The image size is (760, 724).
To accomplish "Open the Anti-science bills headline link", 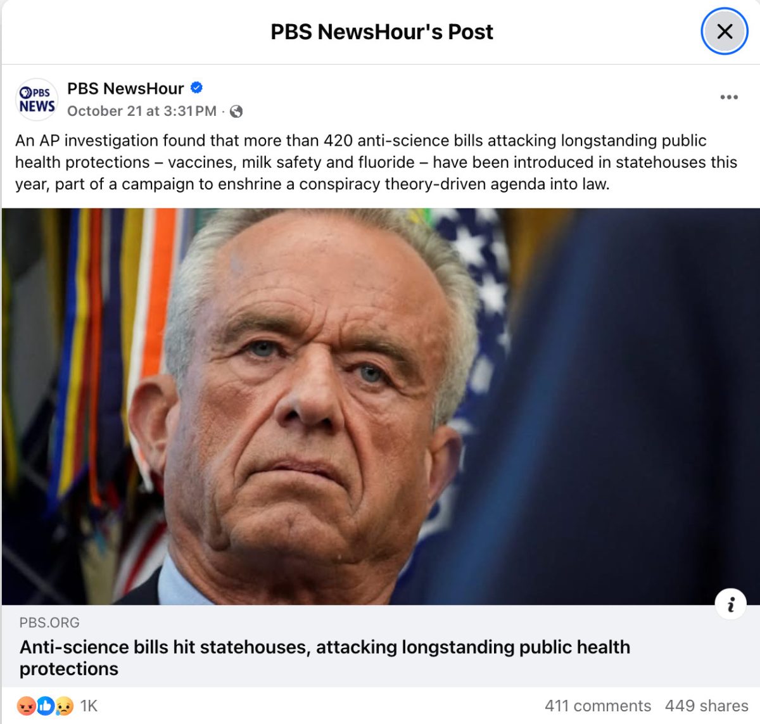I will [x=325, y=657].
